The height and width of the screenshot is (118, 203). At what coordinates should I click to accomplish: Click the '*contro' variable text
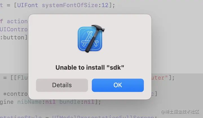point(16,94)
